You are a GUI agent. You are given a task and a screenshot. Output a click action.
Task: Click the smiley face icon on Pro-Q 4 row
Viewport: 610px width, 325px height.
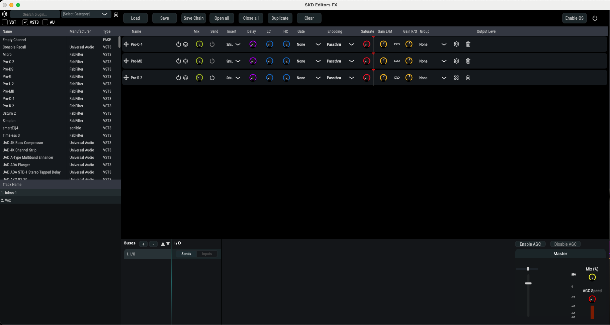coord(186,44)
